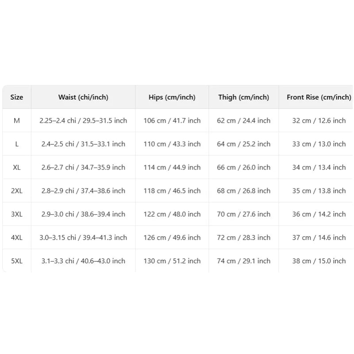This screenshot has width=354, height=354.
Task: Click the 74 cm / 29.1 inch thigh cell
Action: click(243, 262)
